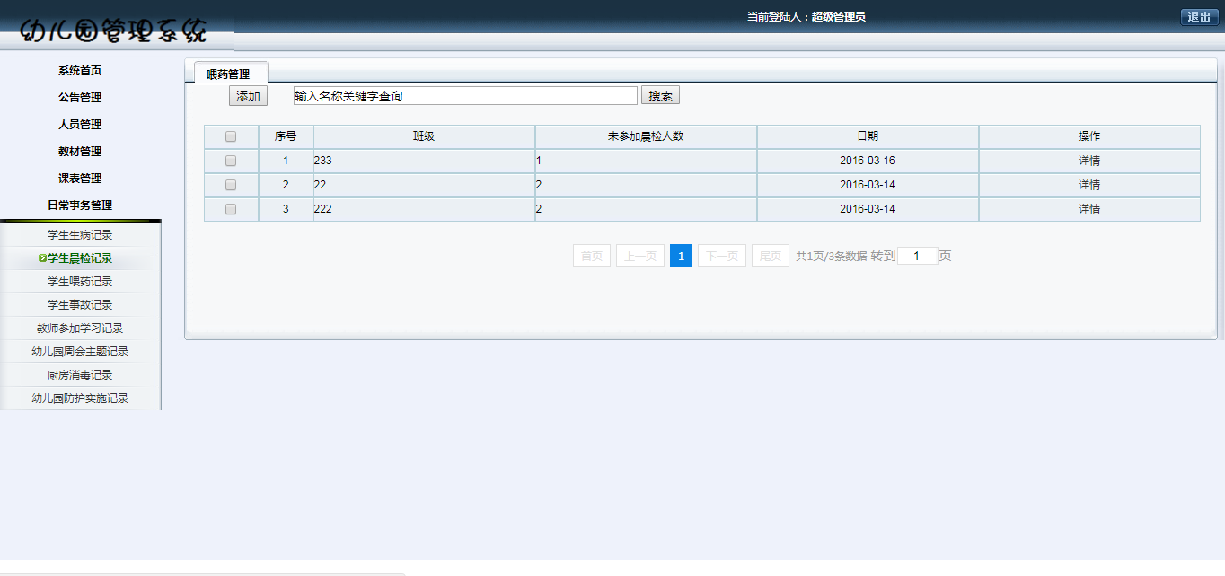Open 幼儿园防护实施记录 in the sidebar

[x=80, y=398]
